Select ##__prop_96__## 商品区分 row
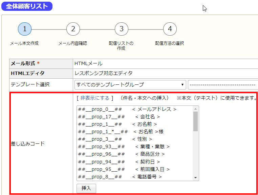The image size is (258, 195). click(x=135, y=154)
